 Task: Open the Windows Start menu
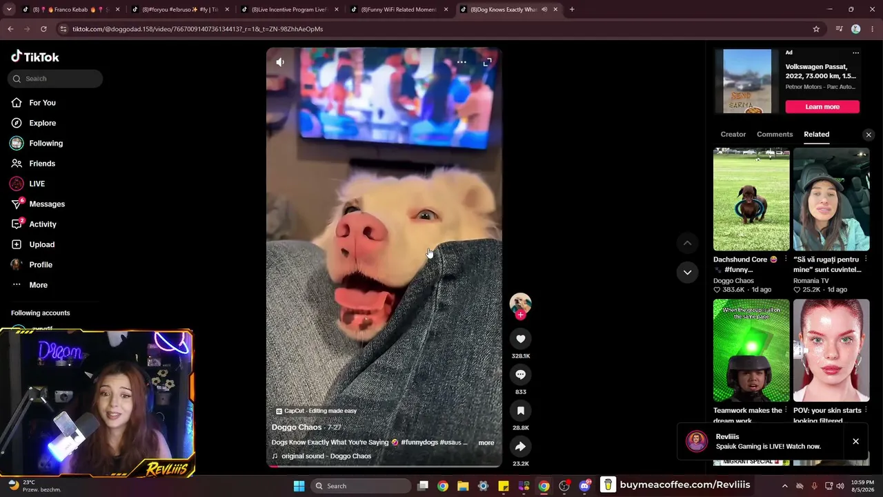pos(299,486)
